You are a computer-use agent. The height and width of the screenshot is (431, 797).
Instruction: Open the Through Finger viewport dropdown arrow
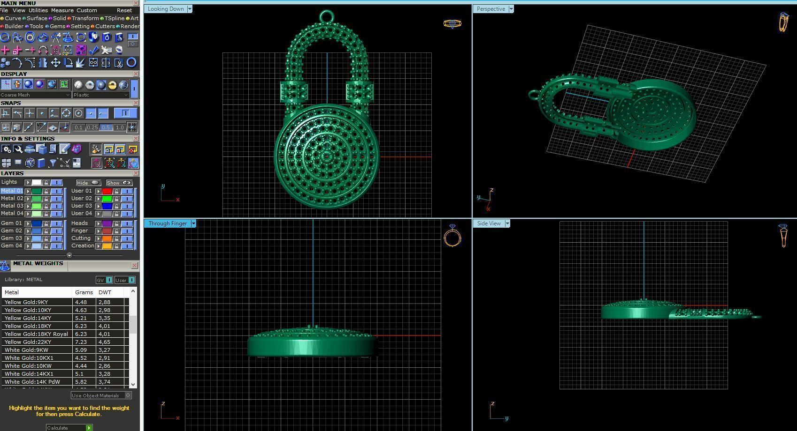pyautogui.click(x=193, y=223)
